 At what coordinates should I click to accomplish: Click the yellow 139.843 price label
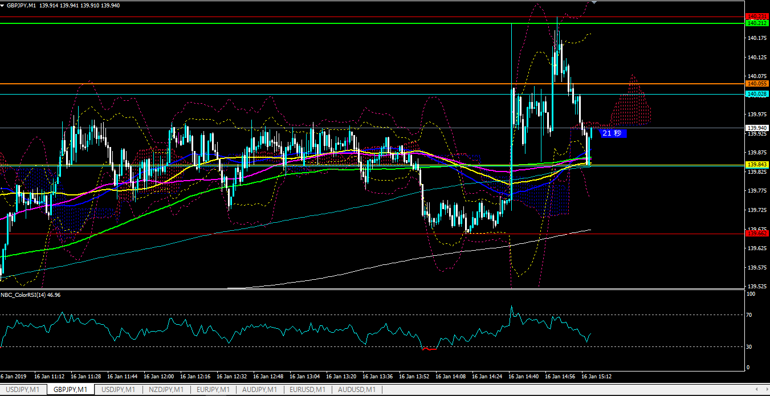757,165
